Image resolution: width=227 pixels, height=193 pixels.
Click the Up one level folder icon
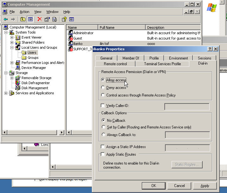(23, 19)
